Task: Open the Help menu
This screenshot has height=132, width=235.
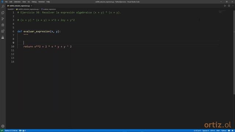Action: 48,2
